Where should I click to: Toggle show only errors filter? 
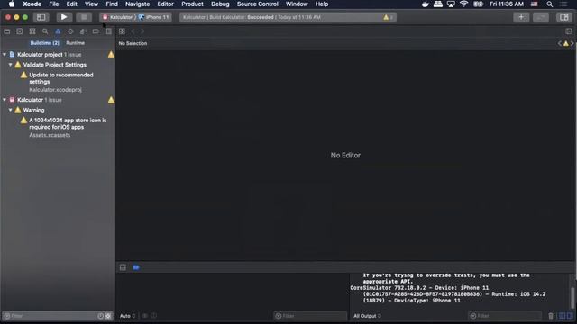click(108, 316)
